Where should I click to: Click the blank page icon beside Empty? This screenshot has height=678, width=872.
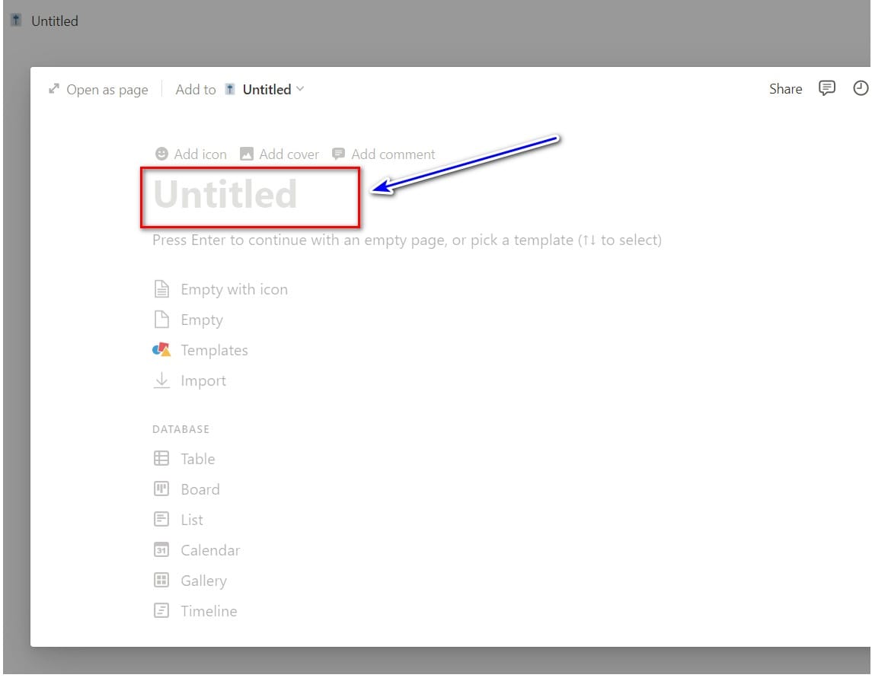[161, 320]
